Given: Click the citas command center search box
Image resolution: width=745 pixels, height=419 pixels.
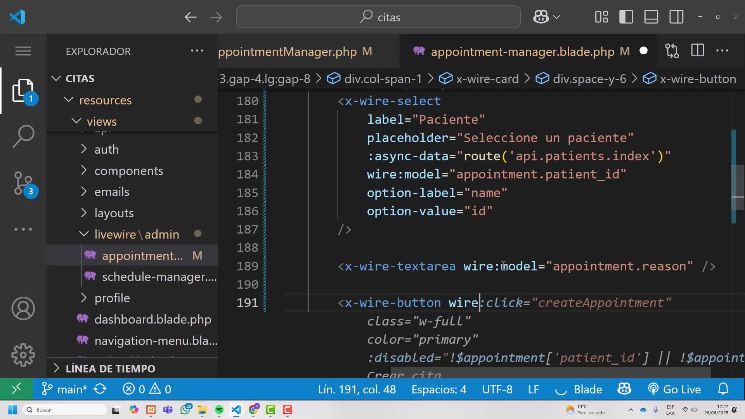Looking at the screenshot, I should [378, 17].
